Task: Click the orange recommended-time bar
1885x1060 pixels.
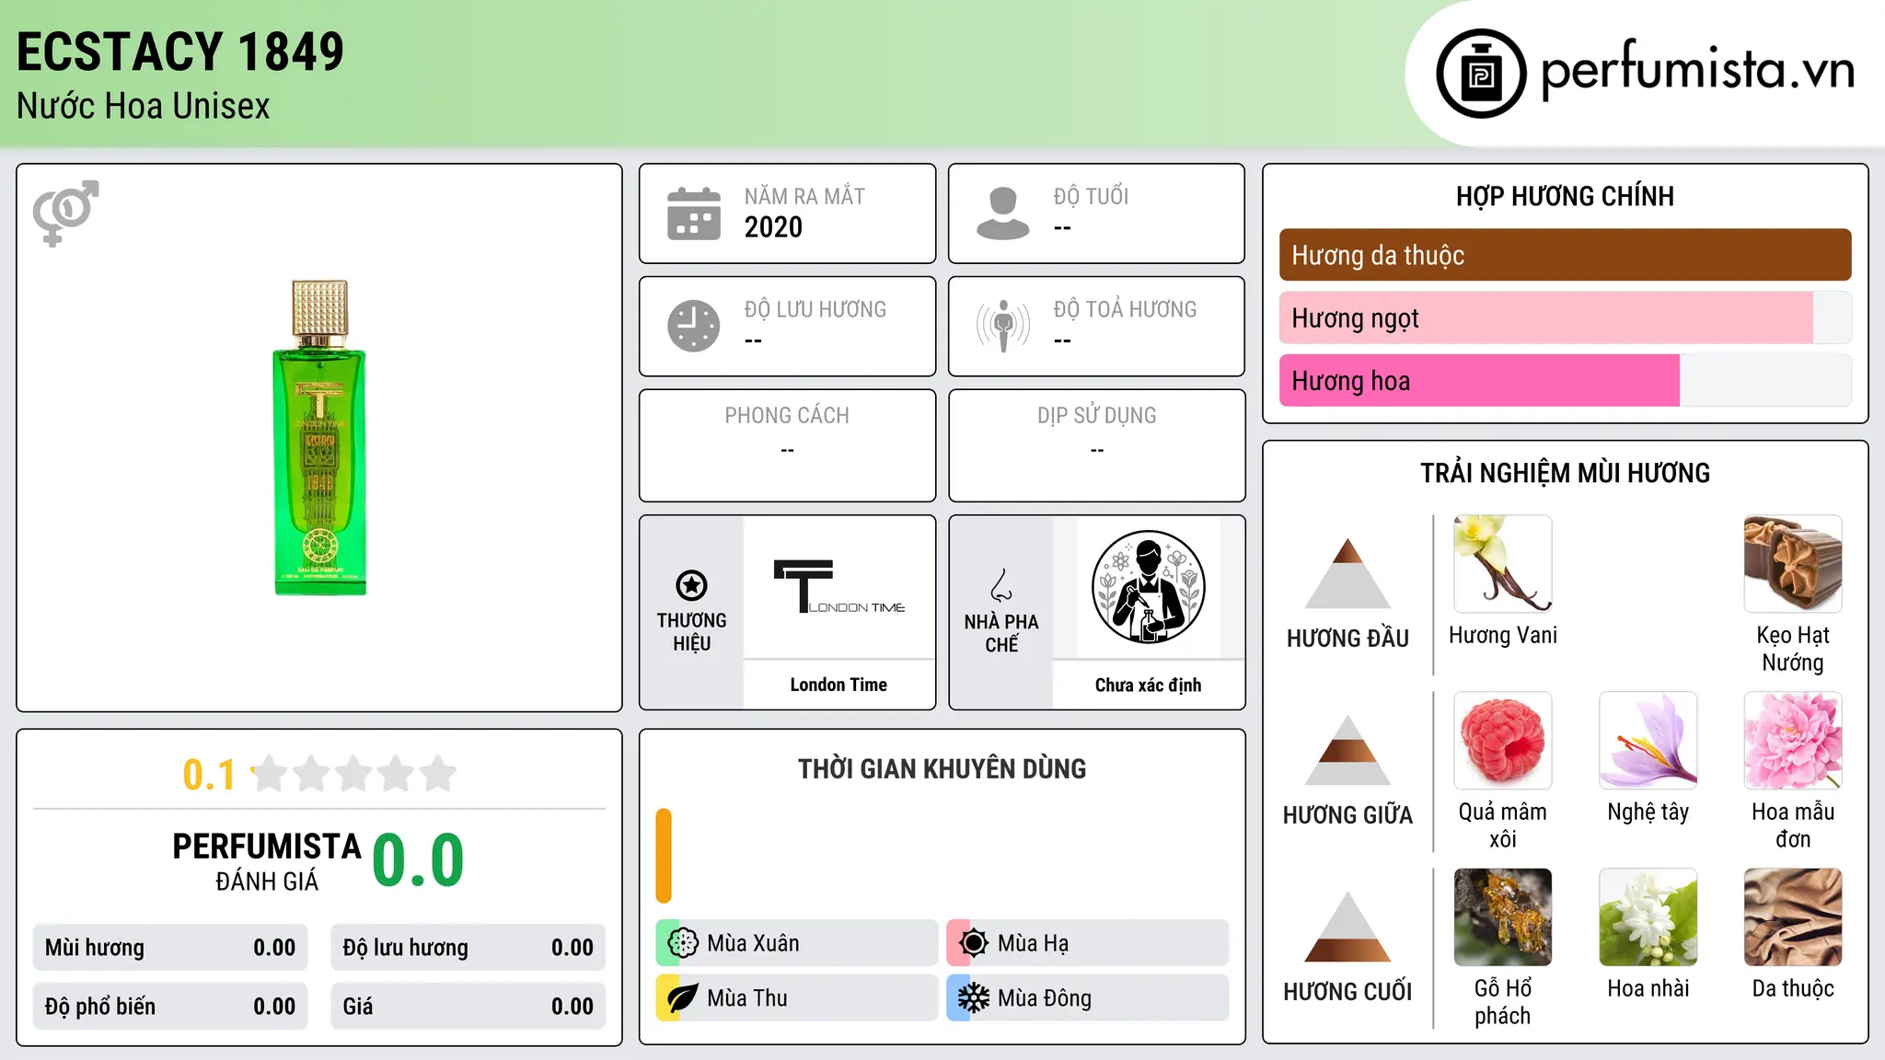Action: [664, 856]
